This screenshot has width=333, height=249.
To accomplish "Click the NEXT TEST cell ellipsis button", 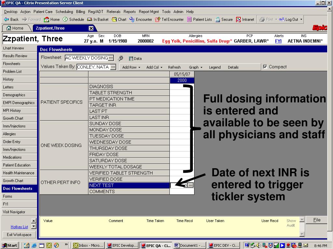I will [191, 185].
